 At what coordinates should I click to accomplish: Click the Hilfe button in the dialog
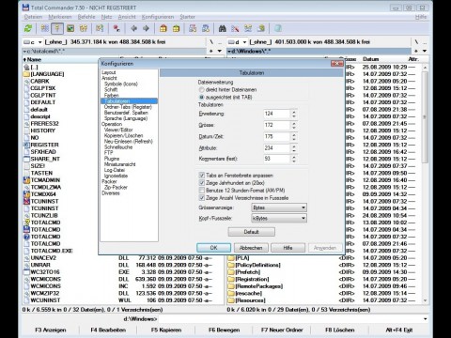(x=288, y=248)
